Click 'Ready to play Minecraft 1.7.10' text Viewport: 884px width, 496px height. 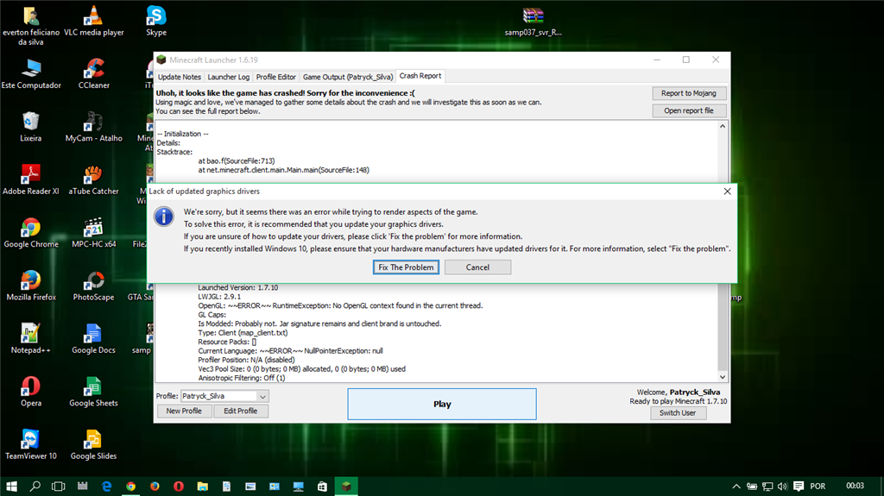(x=679, y=401)
